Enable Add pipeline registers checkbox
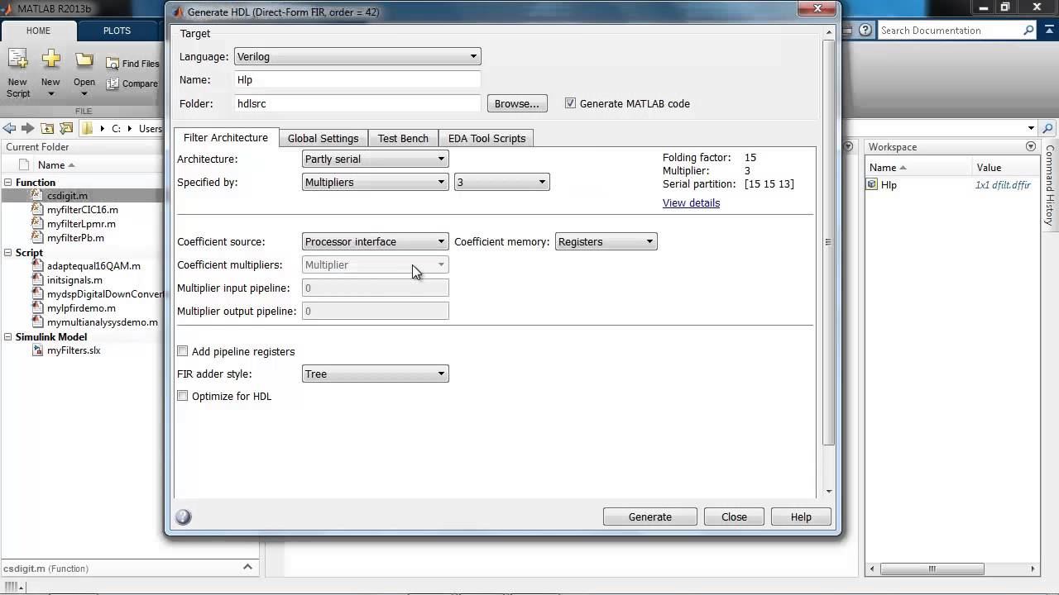Viewport: 1059px width, 595px height. pyautogui.click(x=183, y=351)
